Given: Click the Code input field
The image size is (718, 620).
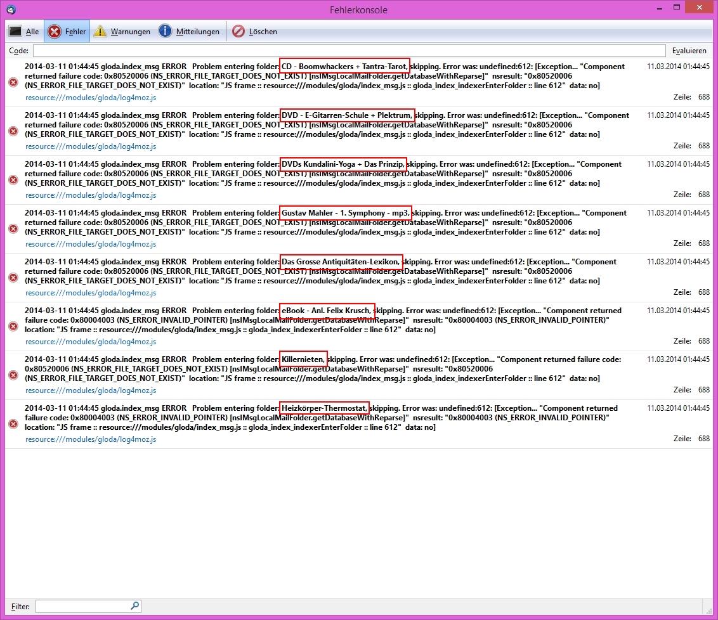Looking at the screenshot, I should pyautogui.click(x=349, y=51).
